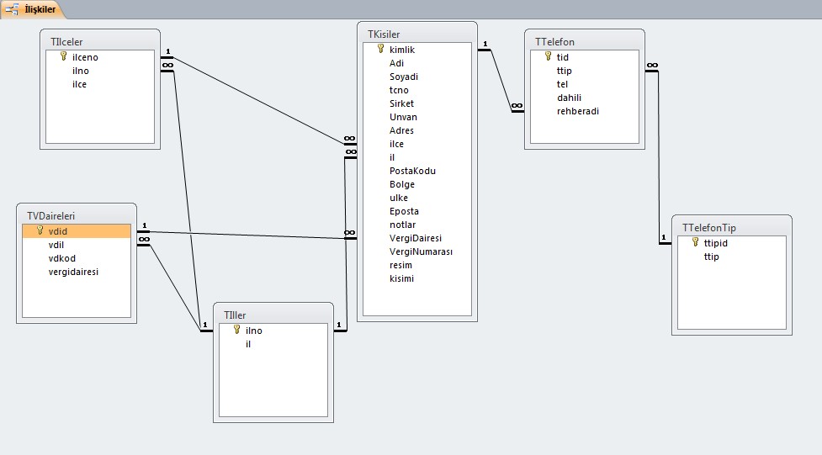822x455 pixels.
Task: Select the key icon beside tid field
Action: [x=548, y=56]
